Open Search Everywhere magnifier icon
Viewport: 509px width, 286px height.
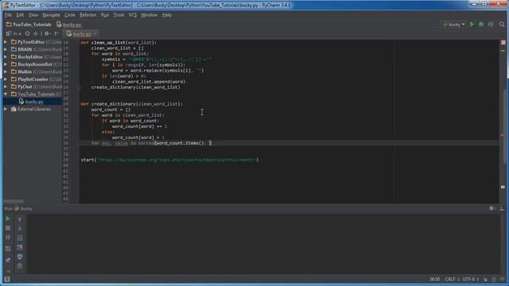pos(502,25)
